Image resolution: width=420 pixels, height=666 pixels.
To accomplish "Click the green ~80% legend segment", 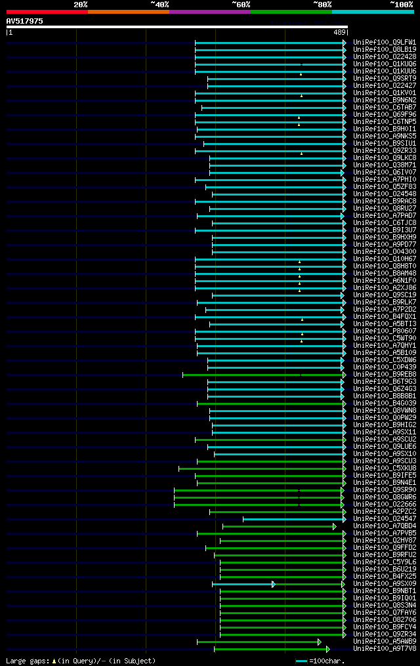I will (291, 12).
